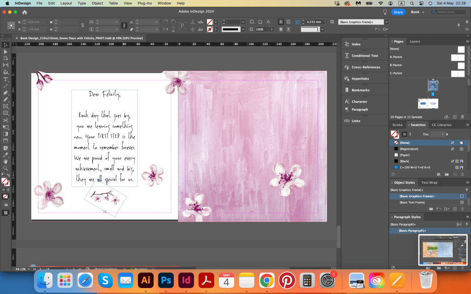471x294 pixels.
Task: Select the Type tool
Action: [6, 79]
